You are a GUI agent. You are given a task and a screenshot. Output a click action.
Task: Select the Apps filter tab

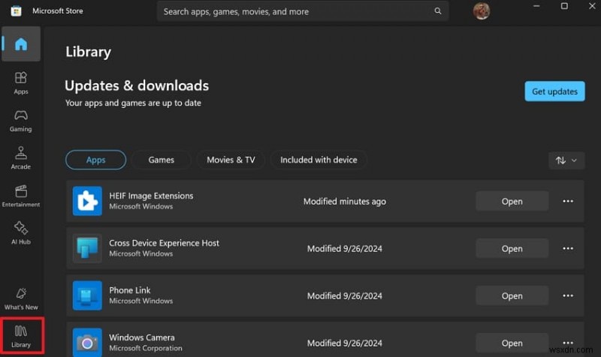pyautogui.click(x=96, y=160)
